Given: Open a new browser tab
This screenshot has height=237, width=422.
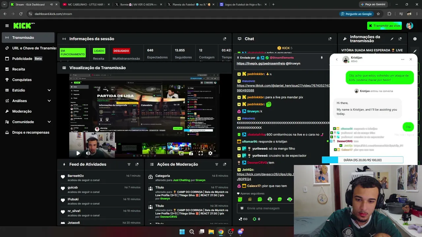Looking at the screenshot, I should pos(273,5).
